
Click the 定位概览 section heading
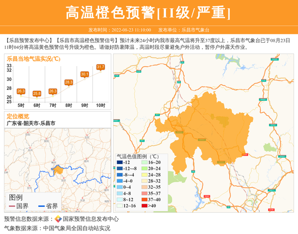[x=18, y=116]
